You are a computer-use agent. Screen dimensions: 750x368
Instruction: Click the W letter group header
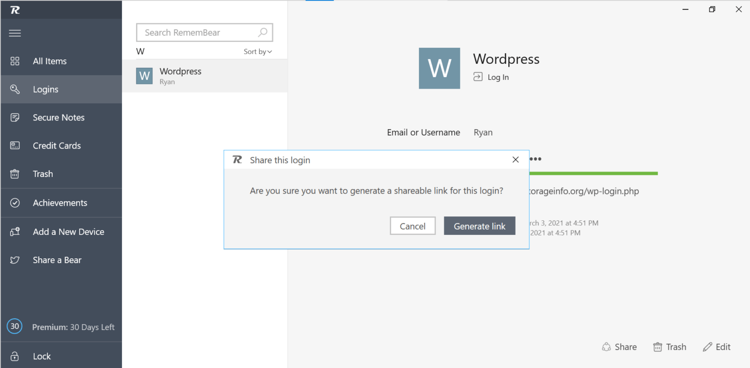(140, 51)
